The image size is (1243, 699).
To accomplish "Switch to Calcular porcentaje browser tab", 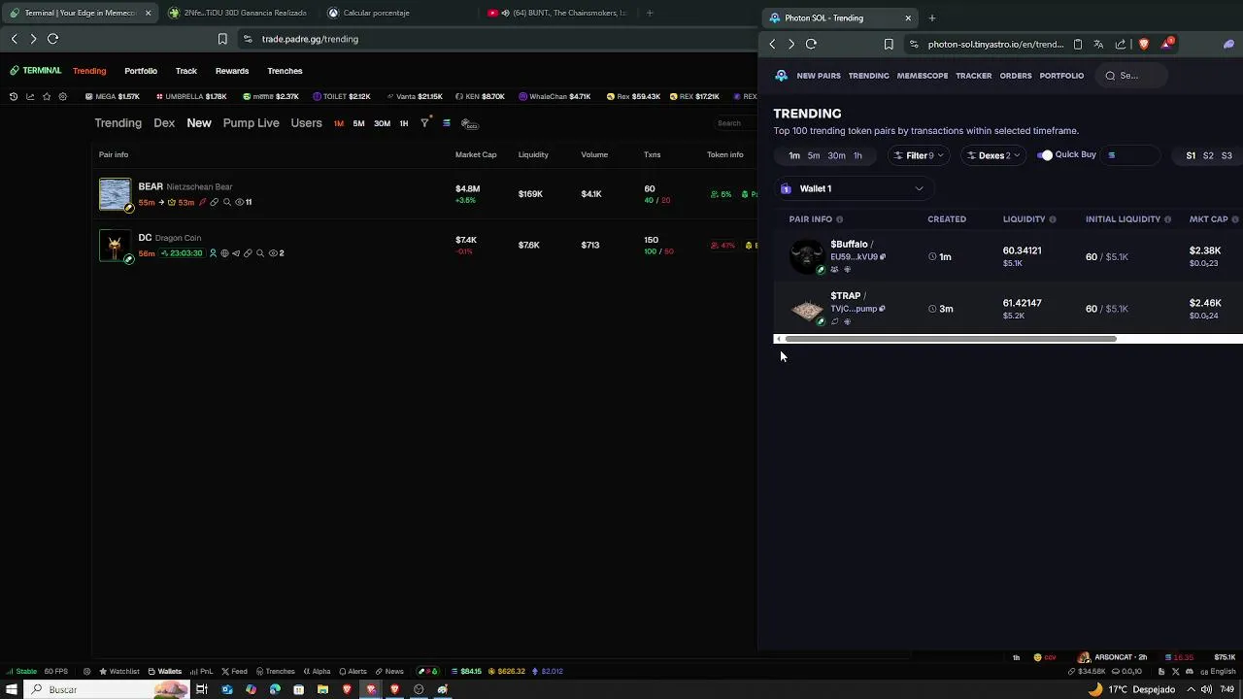I will click(376, 13).
